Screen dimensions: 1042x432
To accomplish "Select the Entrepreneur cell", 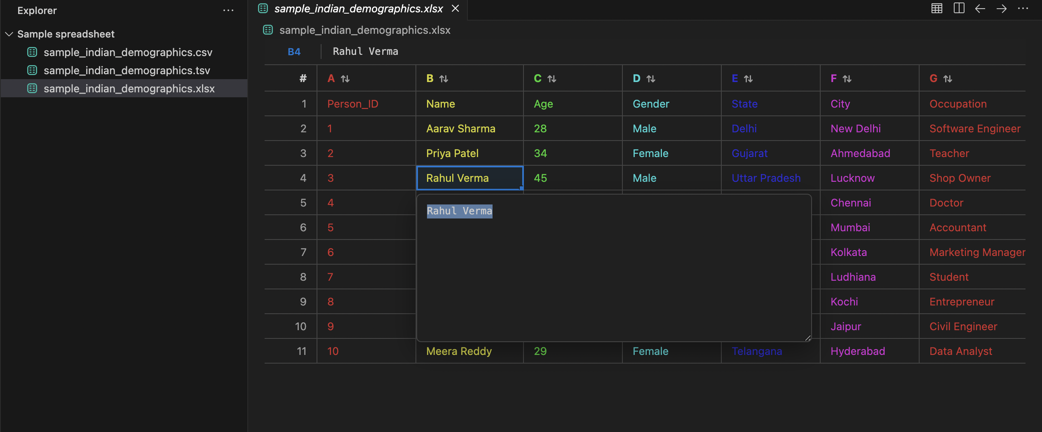I will 972,302.
